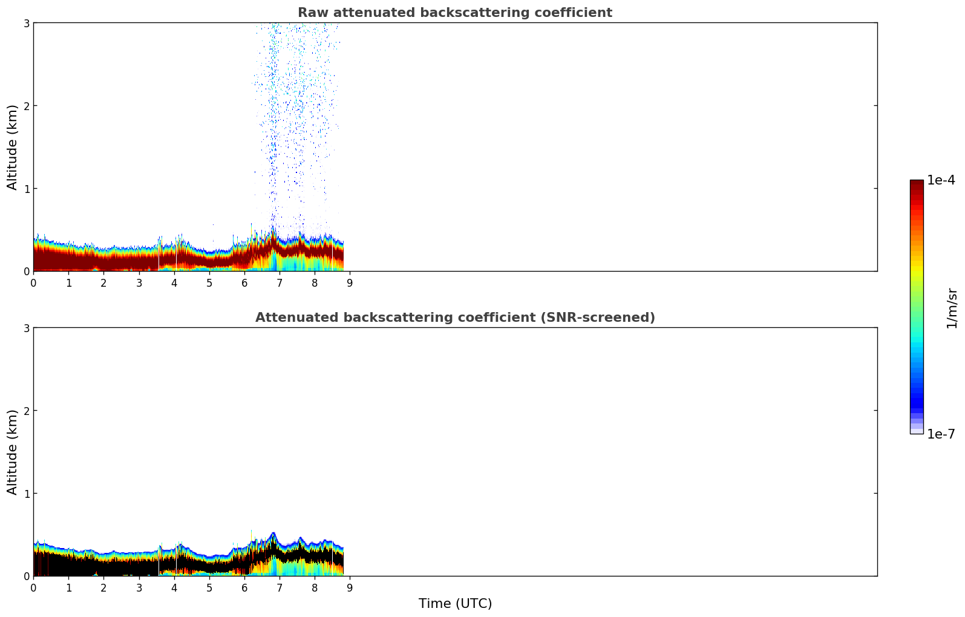Click the hour 5 tick on bottom plot
Viewport: 965px width, 617px height.
[x=209, y=588]
